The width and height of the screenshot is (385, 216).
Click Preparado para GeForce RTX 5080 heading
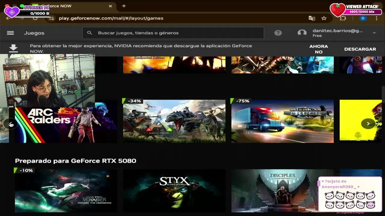click(75, 161)
